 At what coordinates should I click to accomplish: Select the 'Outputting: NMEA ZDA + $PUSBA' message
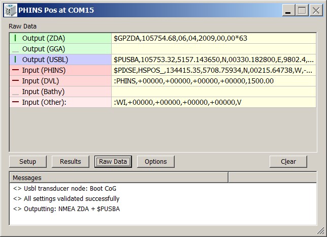pyautogui.click(x=66, y=209)
